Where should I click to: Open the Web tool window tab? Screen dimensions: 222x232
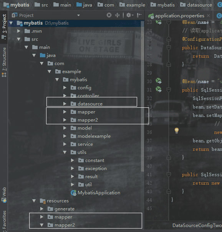[4, 195]
